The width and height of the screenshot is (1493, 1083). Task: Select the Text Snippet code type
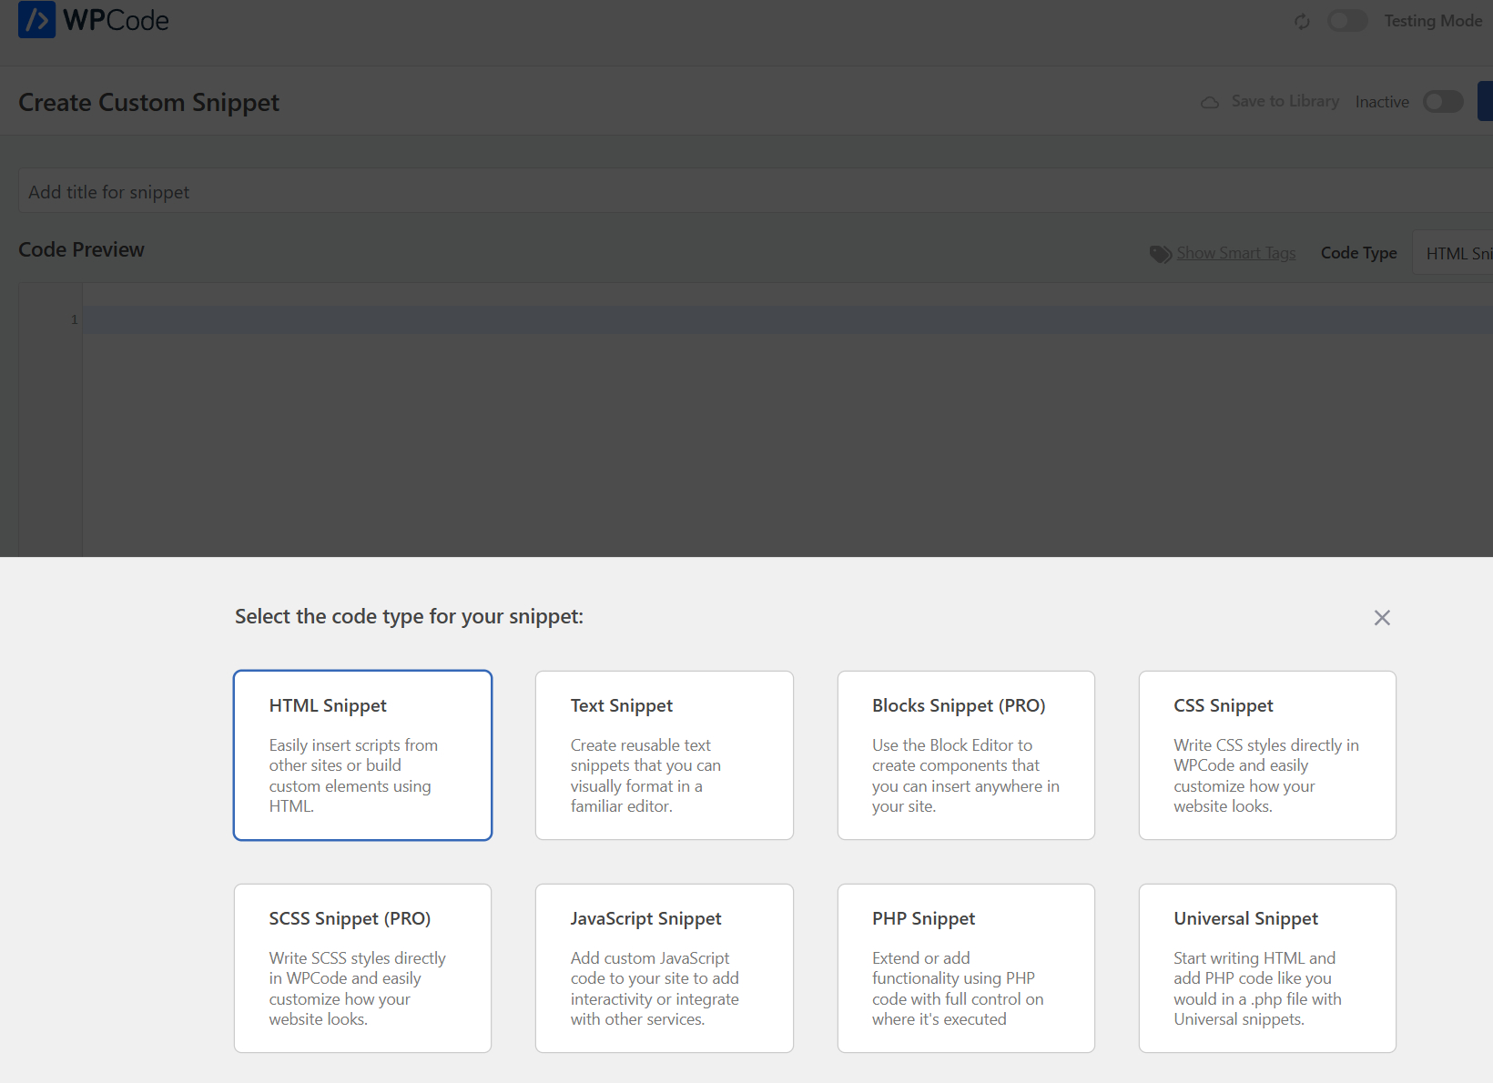pos(665,755)
